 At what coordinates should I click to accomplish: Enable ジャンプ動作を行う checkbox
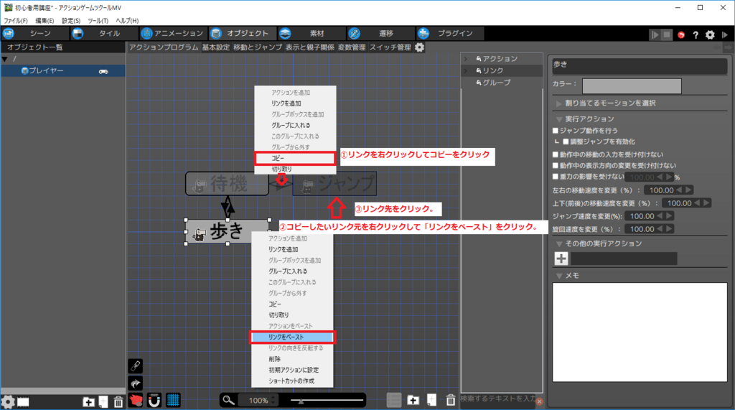pos(556,131)
